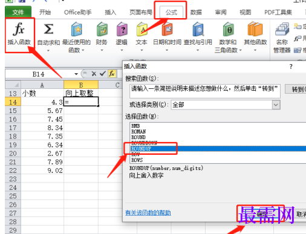The height and width of the screenshot is (234, 306).
Task: Open the category (或选择类别) combo box
Action: 226,105
